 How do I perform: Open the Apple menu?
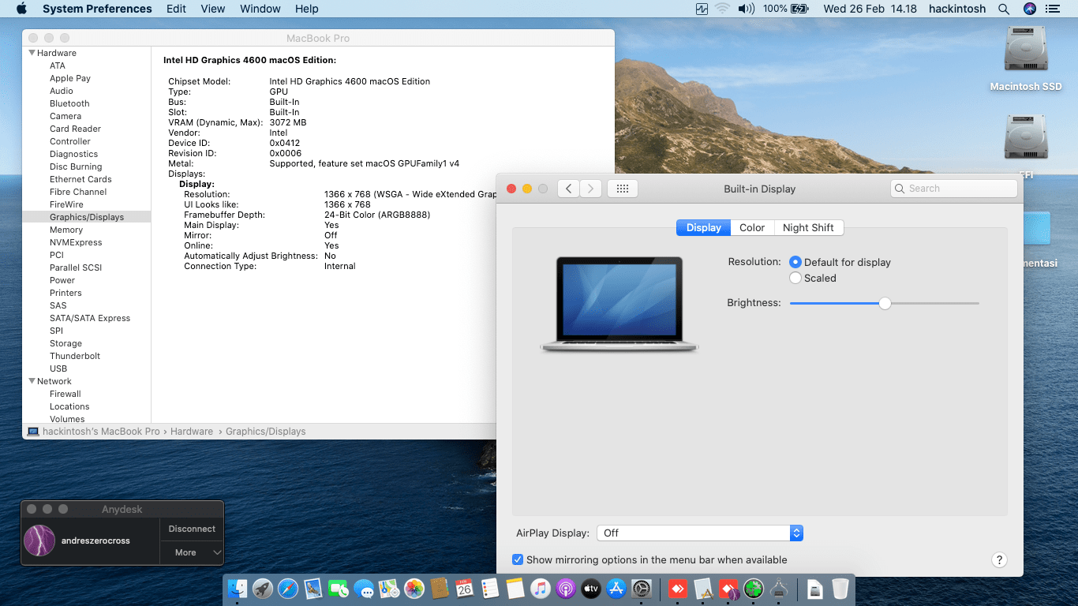tap(21, 9)
